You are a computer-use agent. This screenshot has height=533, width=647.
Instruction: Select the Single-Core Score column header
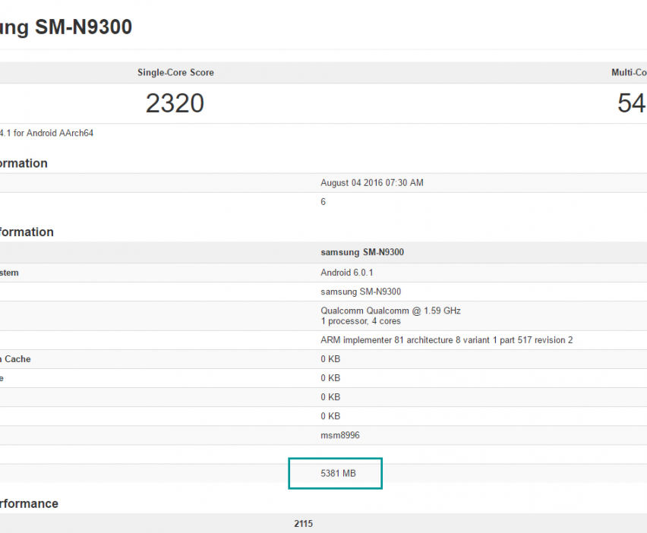[175, 73]
